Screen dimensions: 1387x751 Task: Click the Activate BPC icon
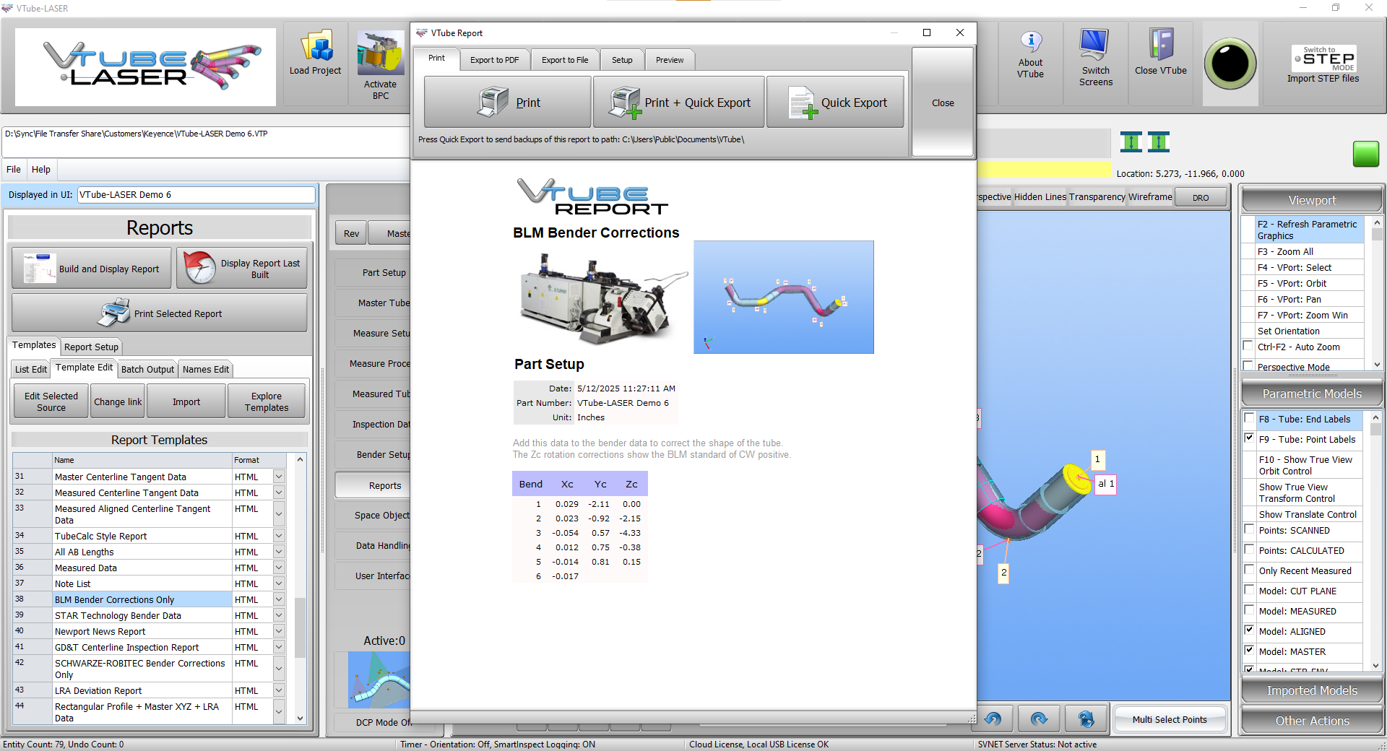pyautogui.click(x=381, y=53)
